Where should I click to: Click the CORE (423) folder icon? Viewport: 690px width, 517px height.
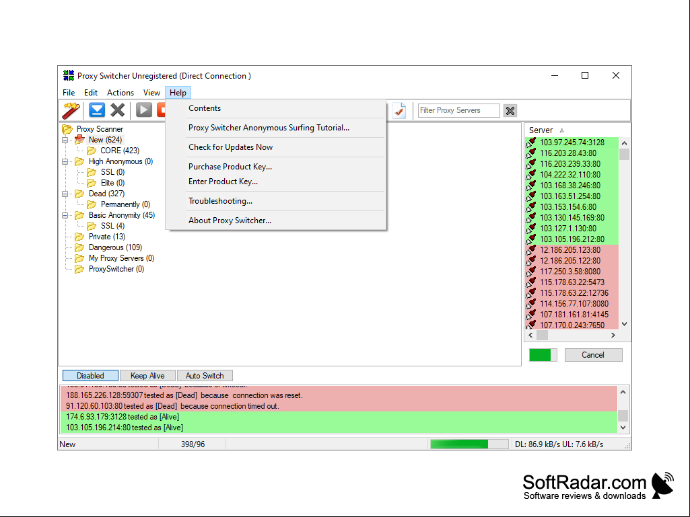(92, 151)
